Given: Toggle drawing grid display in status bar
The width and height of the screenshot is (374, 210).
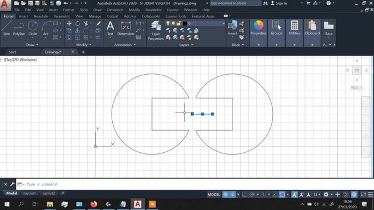Looking at the screenshot, I should (x=226, y=194).
